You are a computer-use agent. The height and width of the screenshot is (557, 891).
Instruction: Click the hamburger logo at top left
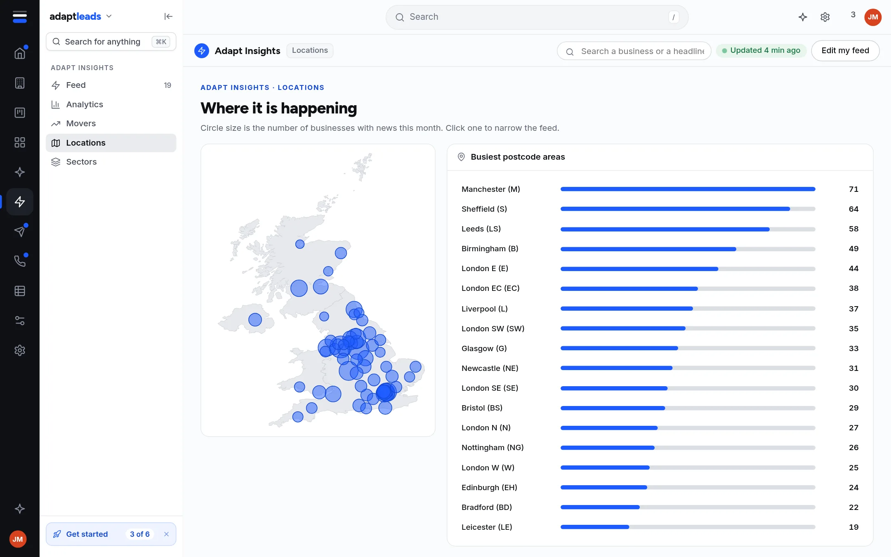point(20,17)
